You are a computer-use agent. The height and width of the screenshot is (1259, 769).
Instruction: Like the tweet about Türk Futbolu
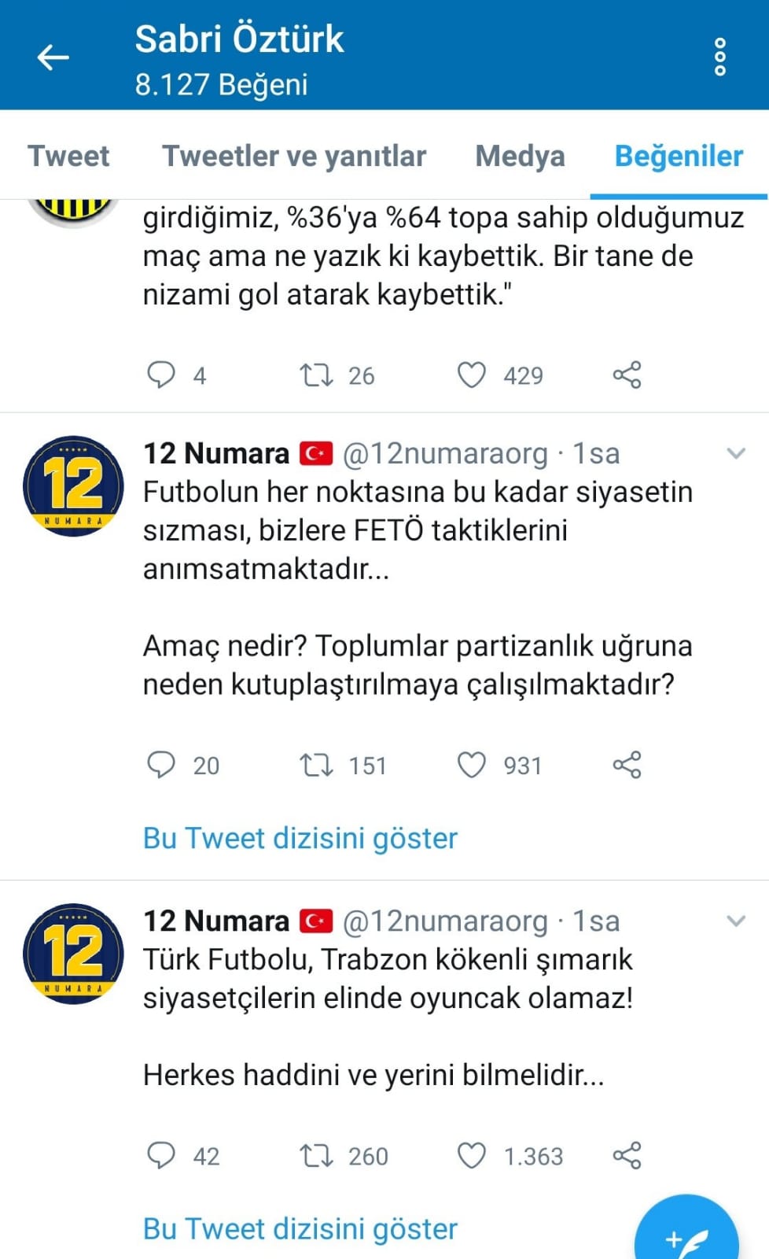coord(473,1157)
